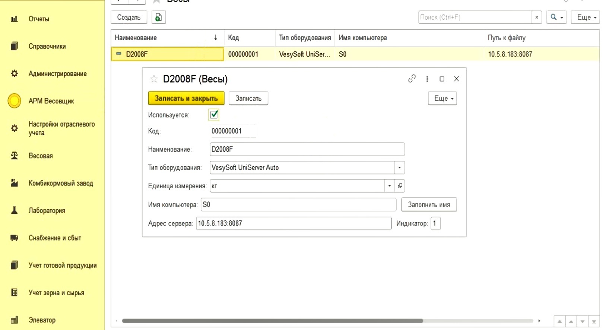Click the Имя компьютера column header
This screenshot has width=603, height=330.
coord(409,38)
